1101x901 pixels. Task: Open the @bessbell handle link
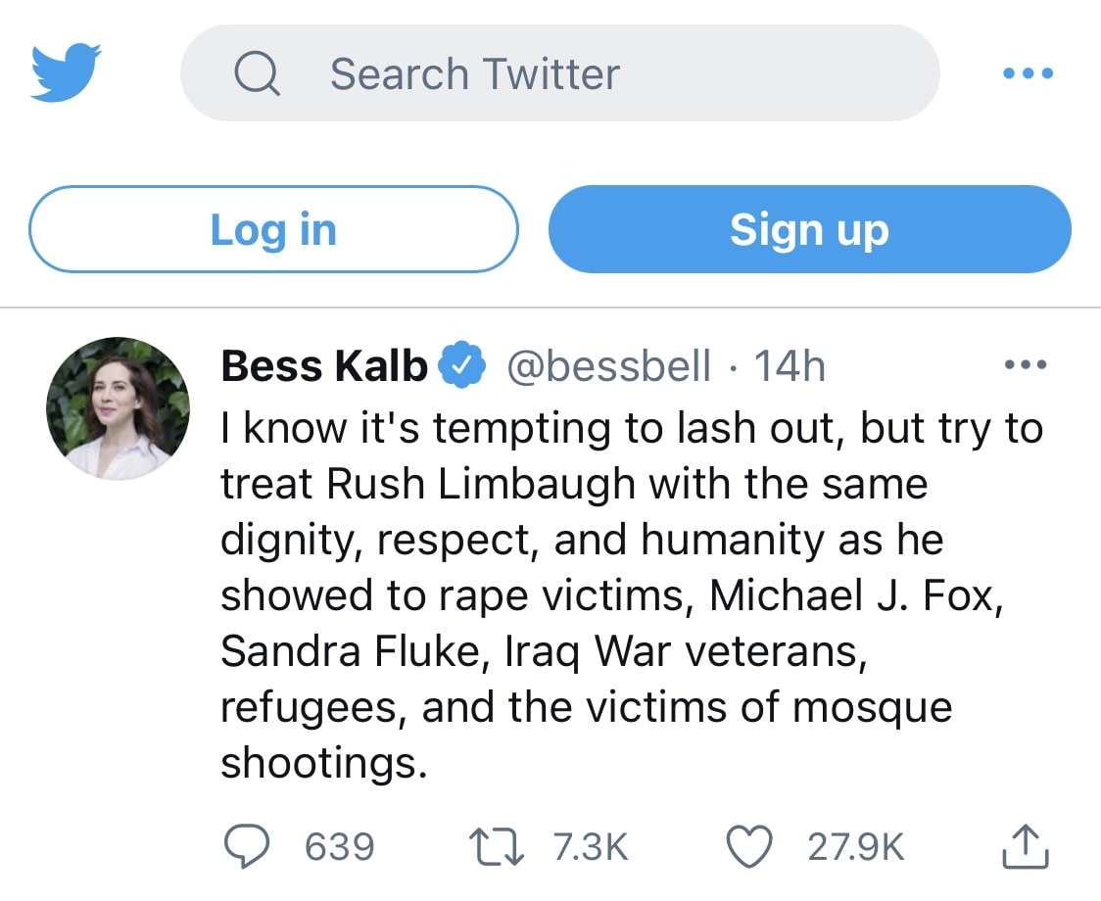tap(607, 367)
